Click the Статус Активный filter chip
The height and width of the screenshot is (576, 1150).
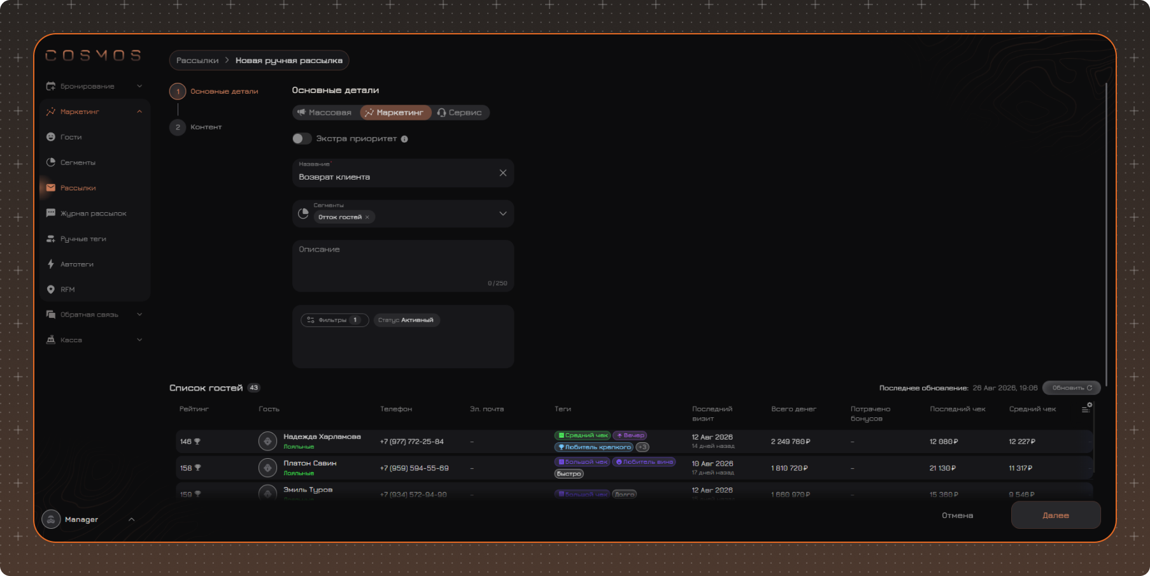coord(406,320)
